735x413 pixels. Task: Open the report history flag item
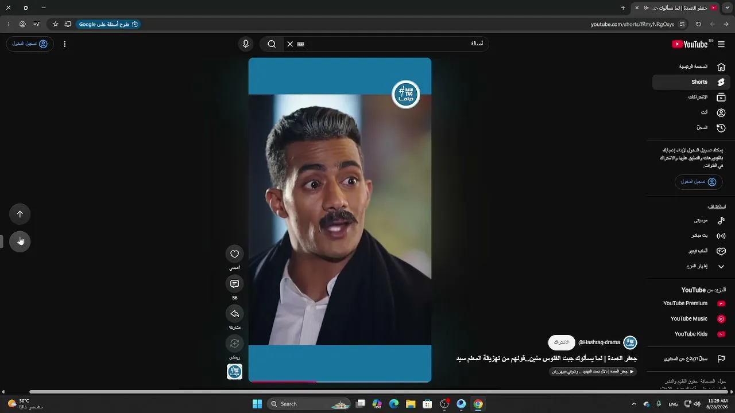click(x=691, y=359)
